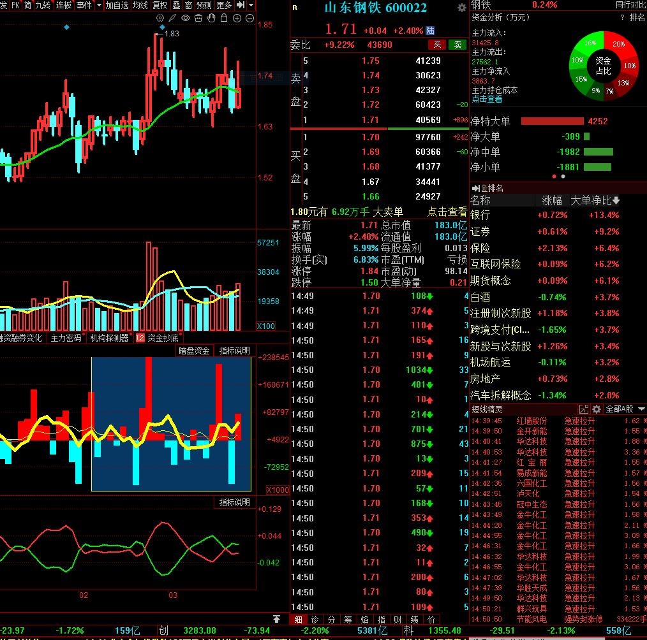Toggle the 叠 overlay option
The width and height of the screenshot is (647, 640).
tap(177, 5)
